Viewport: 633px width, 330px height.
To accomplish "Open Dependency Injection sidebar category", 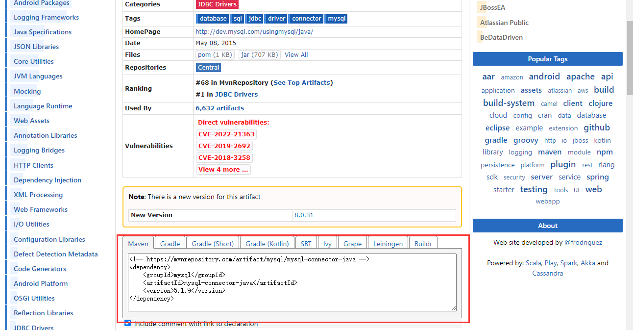I will point(48,180).
